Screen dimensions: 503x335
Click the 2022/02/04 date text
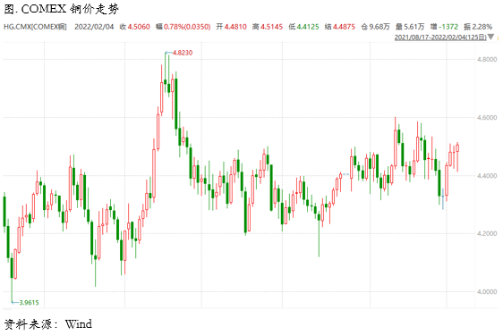pyautogui.click(x=94, y=27)
